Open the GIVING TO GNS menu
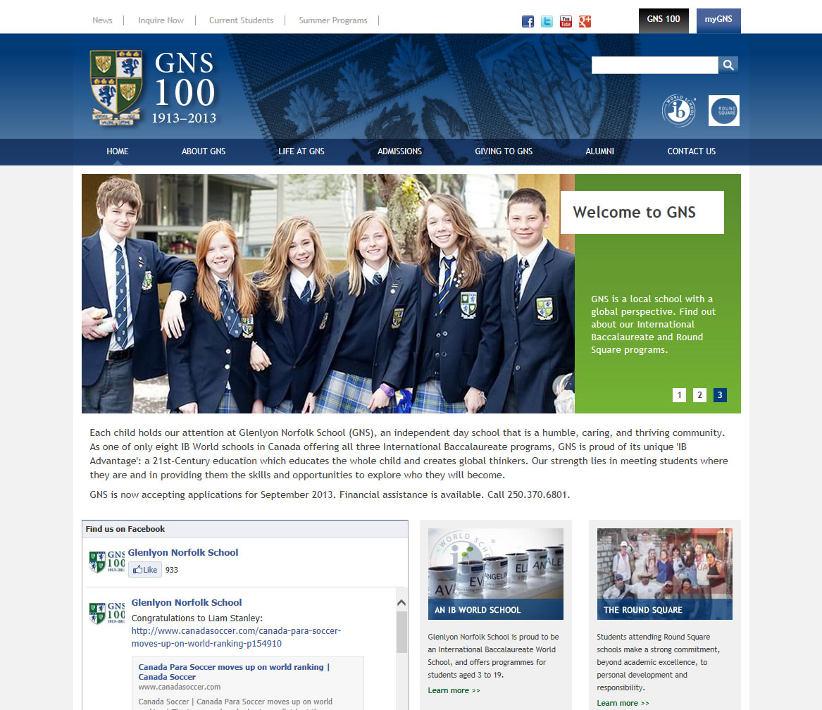 [x=504, y=151]
